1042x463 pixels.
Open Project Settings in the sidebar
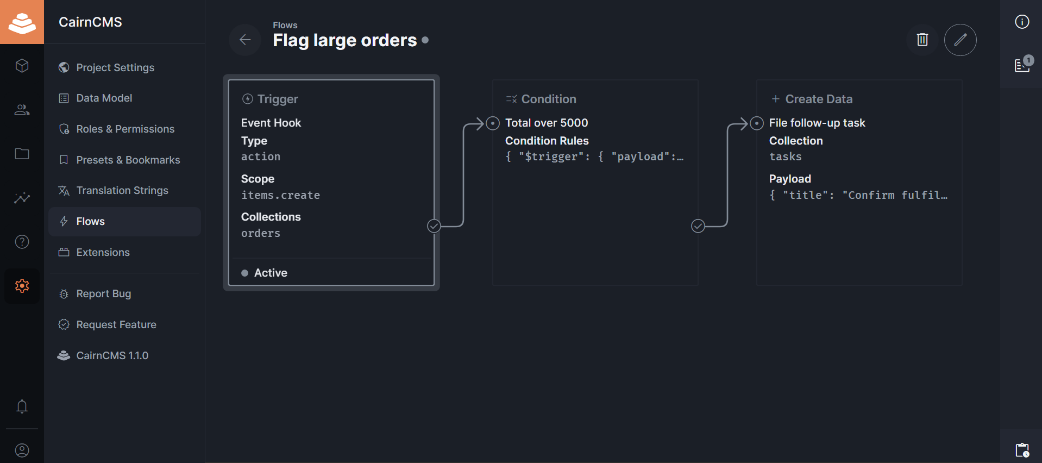124,67
